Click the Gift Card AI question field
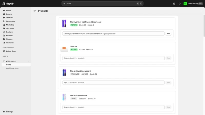 (x=113, y=58)
